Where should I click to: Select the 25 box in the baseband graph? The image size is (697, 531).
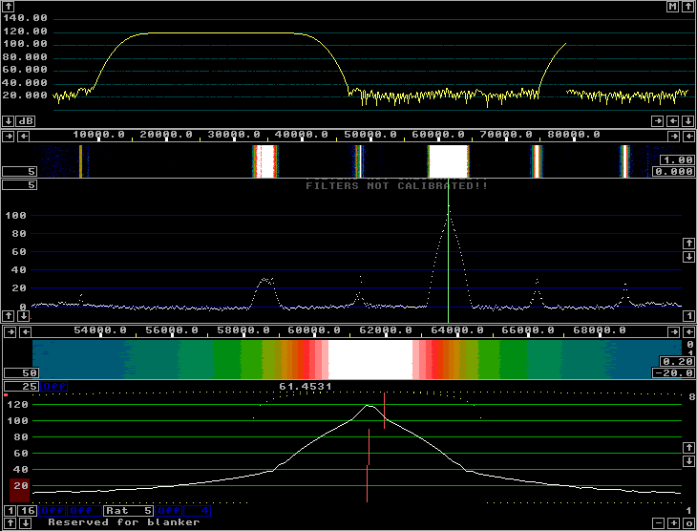(x=22, y=386)
